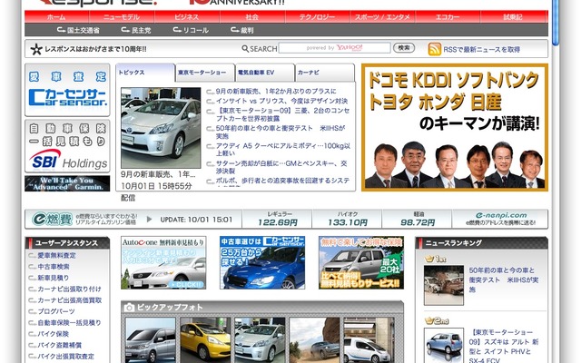This screenshot has height=363, width=581.
Task: Open バイク盗難補償 link
Action: [59, 345]
